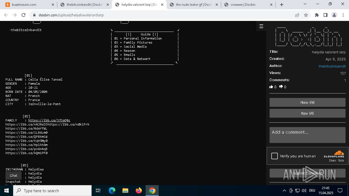The image size is (349, 196).
Task: Switch the DEU input language indicator
Action: (312, 191)
